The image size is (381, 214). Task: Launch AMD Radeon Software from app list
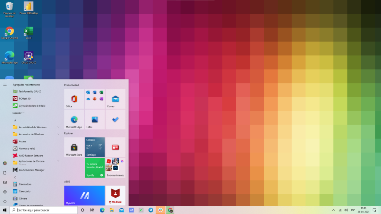(31, 156)
